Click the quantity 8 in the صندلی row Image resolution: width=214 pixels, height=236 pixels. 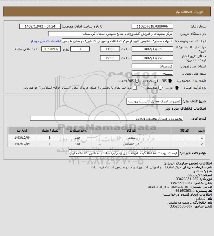click(50, 138)
